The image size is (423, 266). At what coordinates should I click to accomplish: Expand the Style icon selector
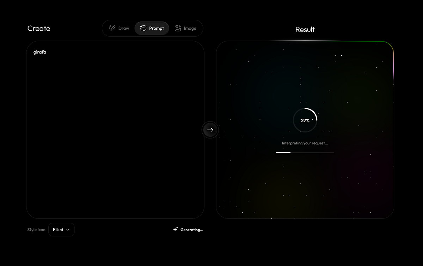[61, 229]
